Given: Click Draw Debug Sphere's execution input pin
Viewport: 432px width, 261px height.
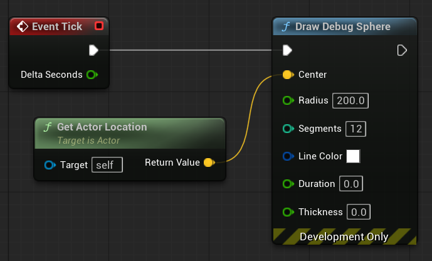Looking at the screenshot, I should (x=287, y=50).
